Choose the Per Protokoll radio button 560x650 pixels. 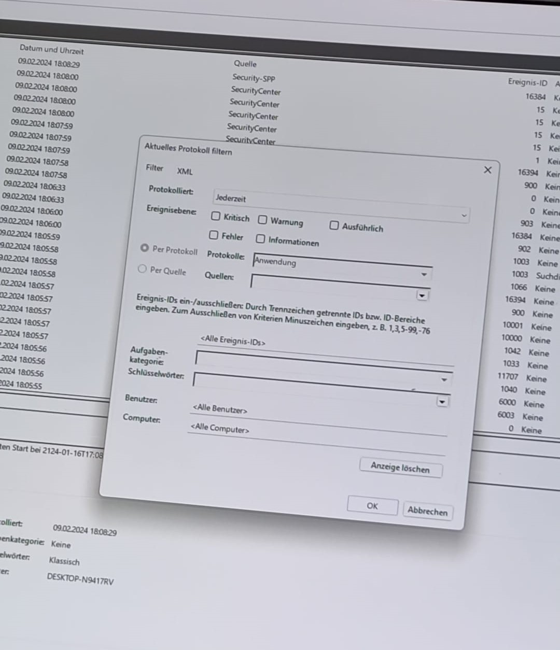click(144, 248)
